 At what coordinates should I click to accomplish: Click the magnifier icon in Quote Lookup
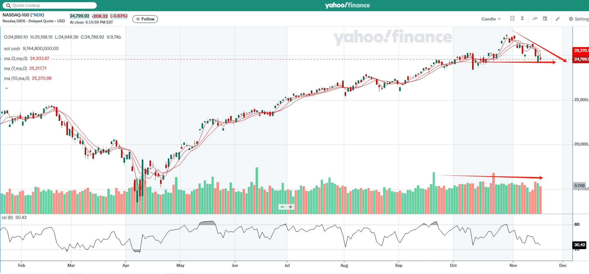pos(8,6)
